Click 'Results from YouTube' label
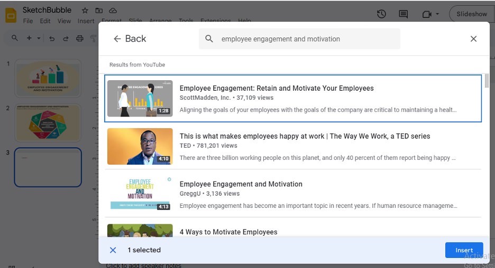Screen dimensions: 495x268 click(137, 64)
